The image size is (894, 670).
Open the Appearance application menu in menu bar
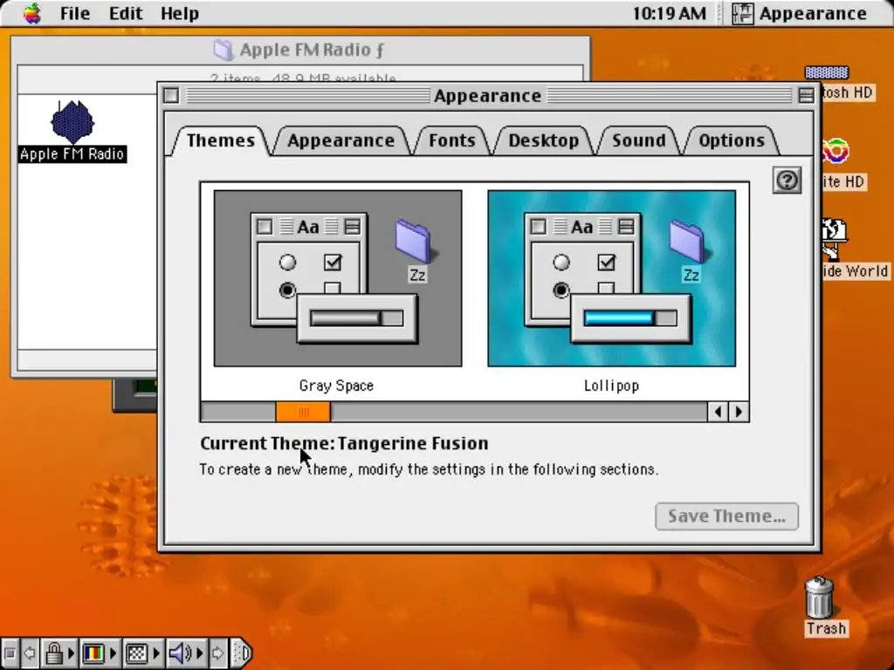coord(800,13)
